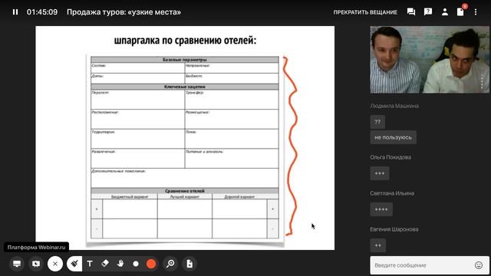The width and height of the screenshot is (491, 276).
Task: Click the name Светлана Ильина in the chat
Action: (x=392, y=193)
